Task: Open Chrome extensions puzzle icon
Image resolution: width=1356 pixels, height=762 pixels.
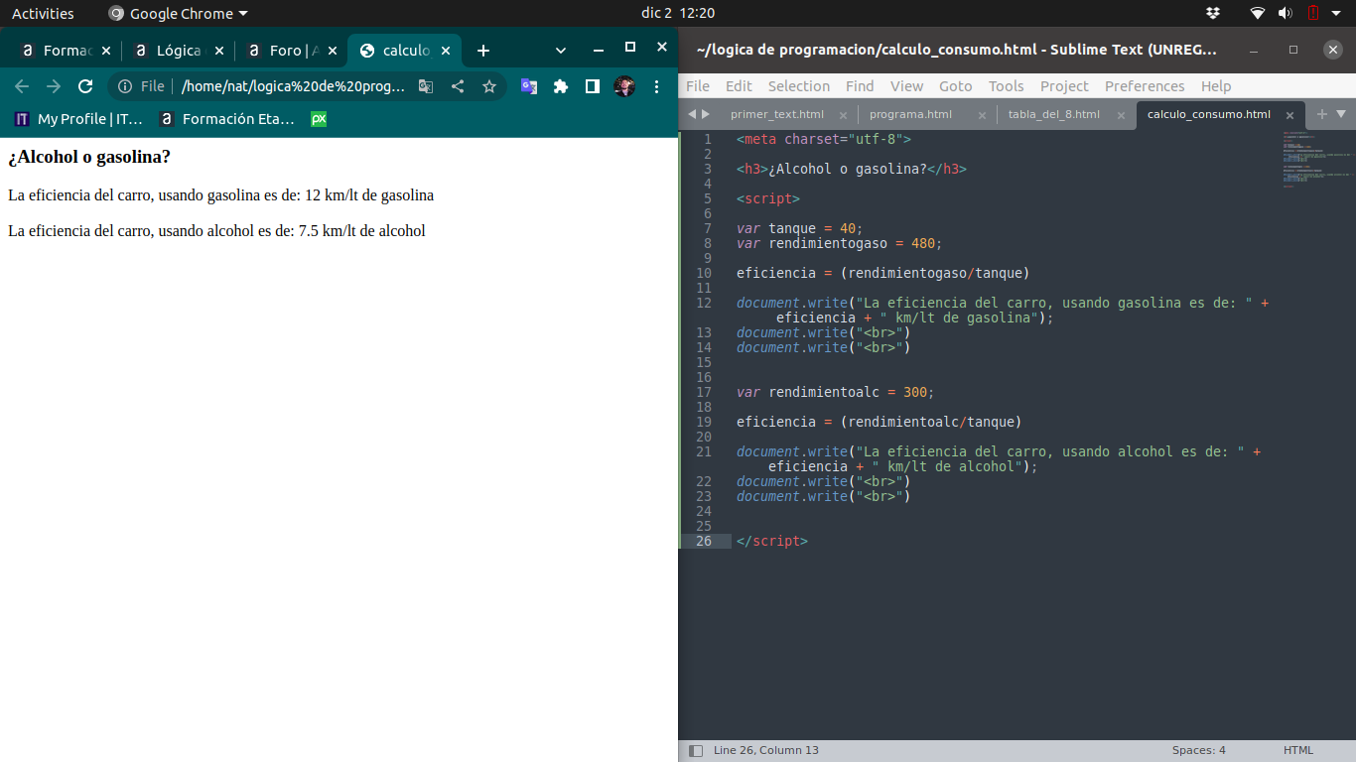Action: point(561,86)
